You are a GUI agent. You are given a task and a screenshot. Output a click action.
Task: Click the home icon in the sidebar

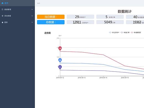[x=2, y=3]
